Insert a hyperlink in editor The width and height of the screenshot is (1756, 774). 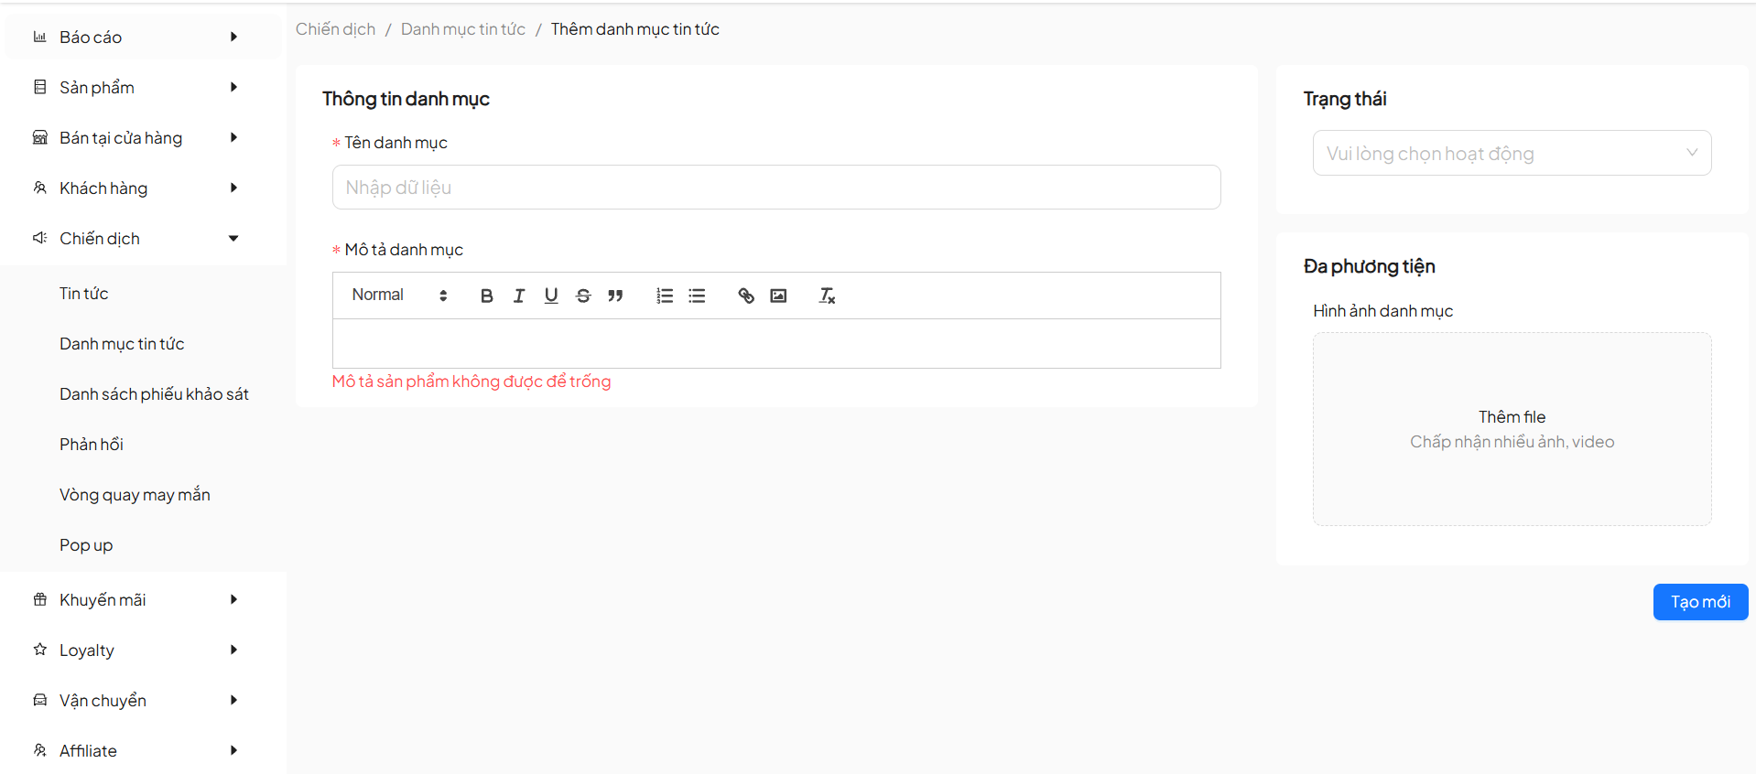pyautogui.click(x=746, y=296)
